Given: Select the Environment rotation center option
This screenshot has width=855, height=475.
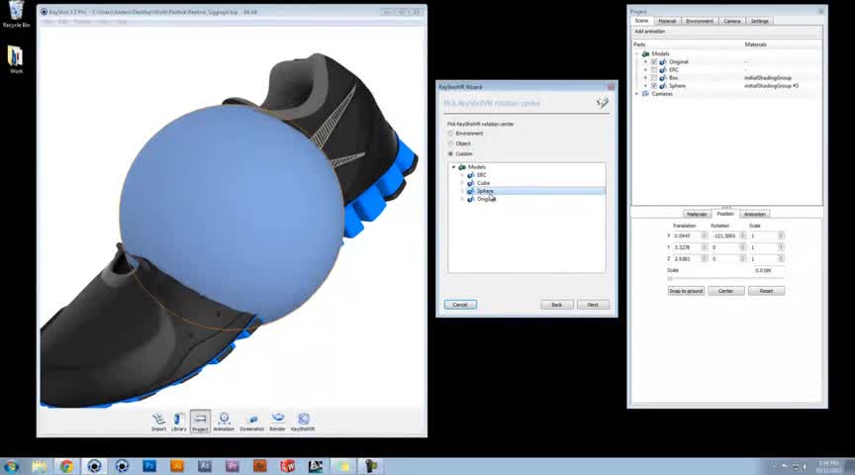Looking at the screenshot, I should (x=450, y=134).
